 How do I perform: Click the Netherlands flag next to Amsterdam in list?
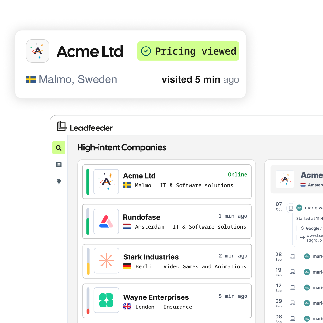(x=127, y=227)
